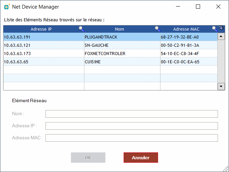This screenshot has height=172, width=229.
Task: Click the Adresse MAC input field
Action: 132,138
